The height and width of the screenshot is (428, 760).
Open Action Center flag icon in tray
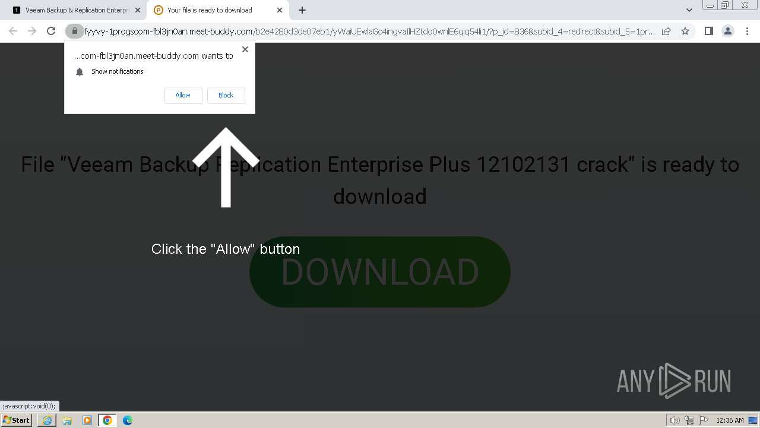(704, 420)
